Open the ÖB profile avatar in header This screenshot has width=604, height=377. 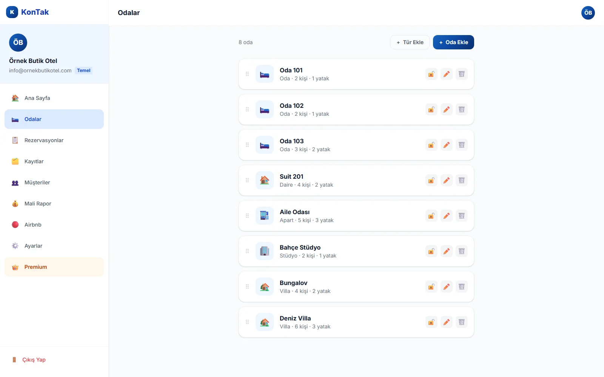(x=588, y=13)
